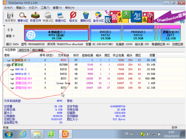Start the 快速分区 quick partition tool

[x=48, y=17]
